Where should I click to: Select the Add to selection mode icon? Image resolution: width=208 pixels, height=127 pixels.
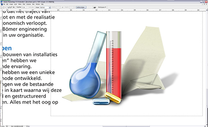(x=10, y=7)
